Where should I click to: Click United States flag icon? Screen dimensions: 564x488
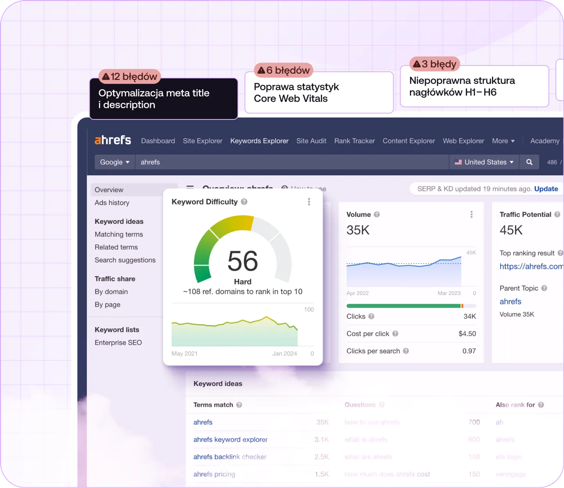click(458, 162)
